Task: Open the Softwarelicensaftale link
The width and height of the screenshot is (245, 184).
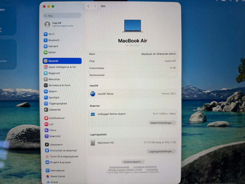Action: (x=119, y=167)
